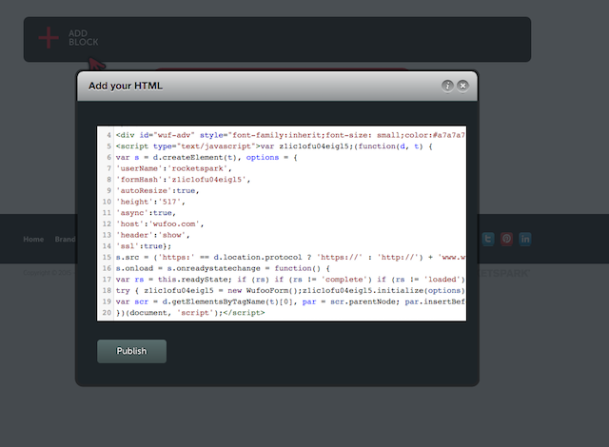The width and height of the screenshot is (609, 447).
Task: Click inside the HTML code editor on line 6
Action: 206,158
